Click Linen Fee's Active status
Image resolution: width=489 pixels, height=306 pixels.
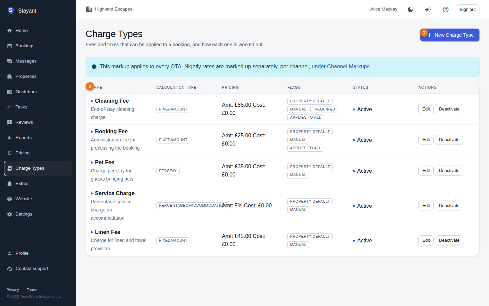point(362,241)
